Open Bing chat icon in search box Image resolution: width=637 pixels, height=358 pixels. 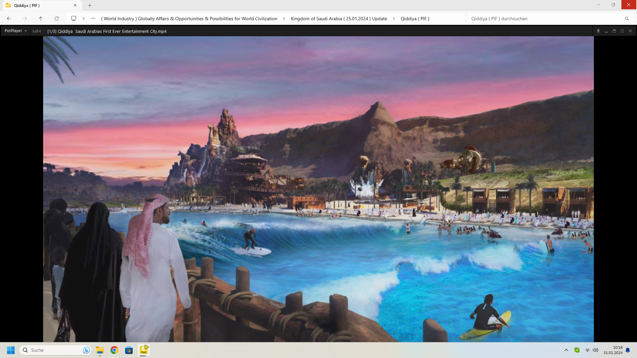click(86, 350)
